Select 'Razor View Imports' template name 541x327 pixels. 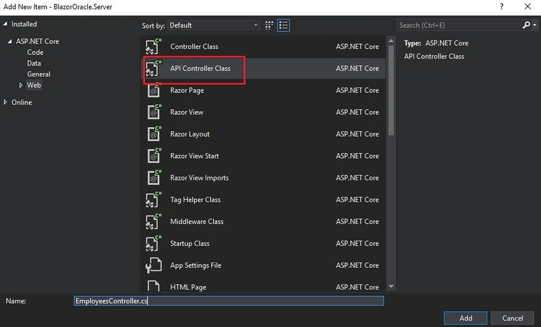pyautogui.click(x=199, y=178)
